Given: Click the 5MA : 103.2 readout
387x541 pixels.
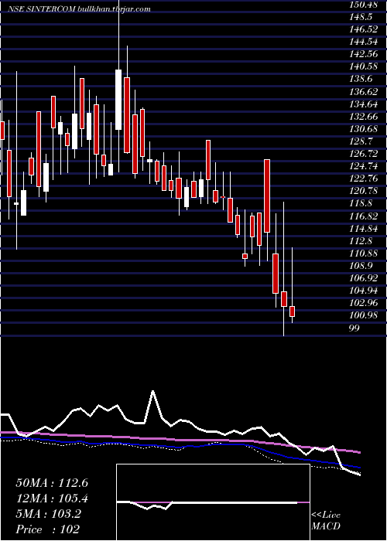Looking at the screenshot, I should (x=48, y=514).
